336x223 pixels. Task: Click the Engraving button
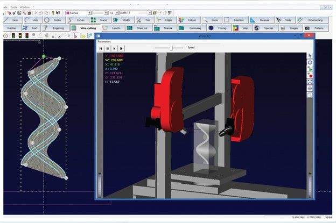54,28
